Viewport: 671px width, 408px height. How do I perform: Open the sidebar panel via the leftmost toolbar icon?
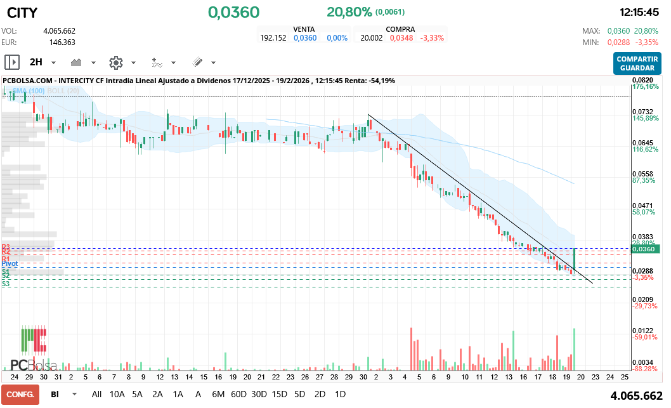[x=12, y=62]
